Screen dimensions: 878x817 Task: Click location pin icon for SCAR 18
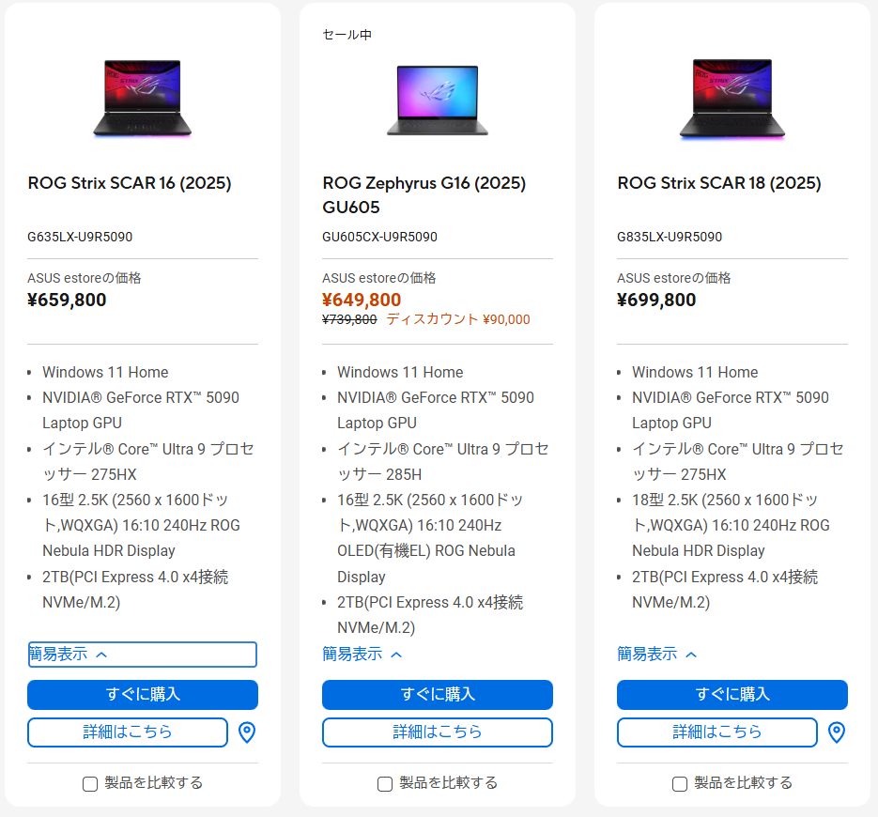tap(837, 732)
